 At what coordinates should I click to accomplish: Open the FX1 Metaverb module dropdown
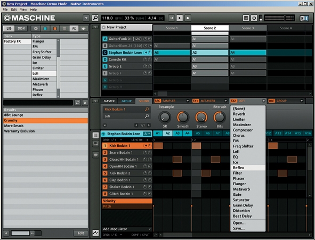tap(225, 101)
